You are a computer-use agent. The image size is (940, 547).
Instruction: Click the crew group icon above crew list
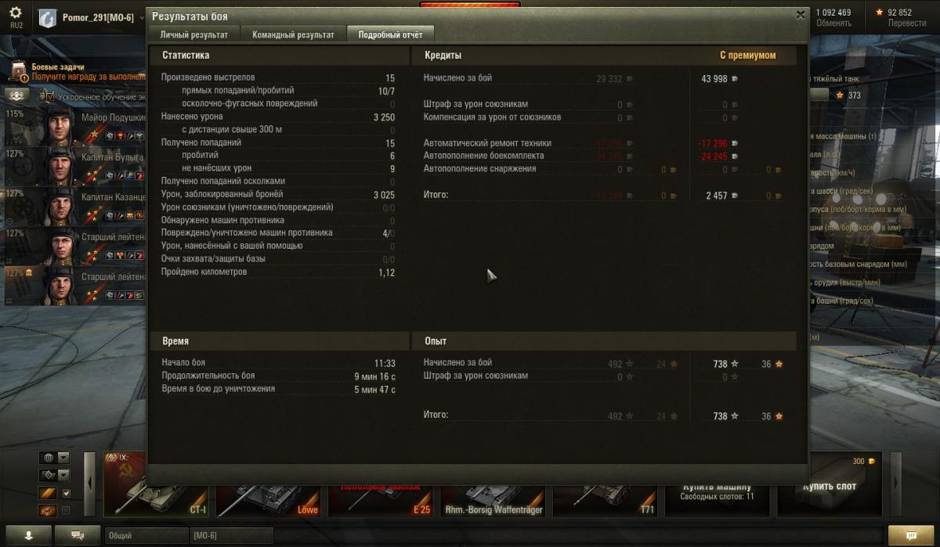pos(15,95)
